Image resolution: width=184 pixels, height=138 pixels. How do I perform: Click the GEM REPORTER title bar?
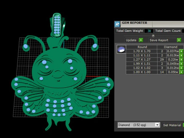[152, 24]
